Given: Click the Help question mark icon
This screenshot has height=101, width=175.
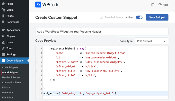Looking at the screenshot, I should (x=160, y=5).
